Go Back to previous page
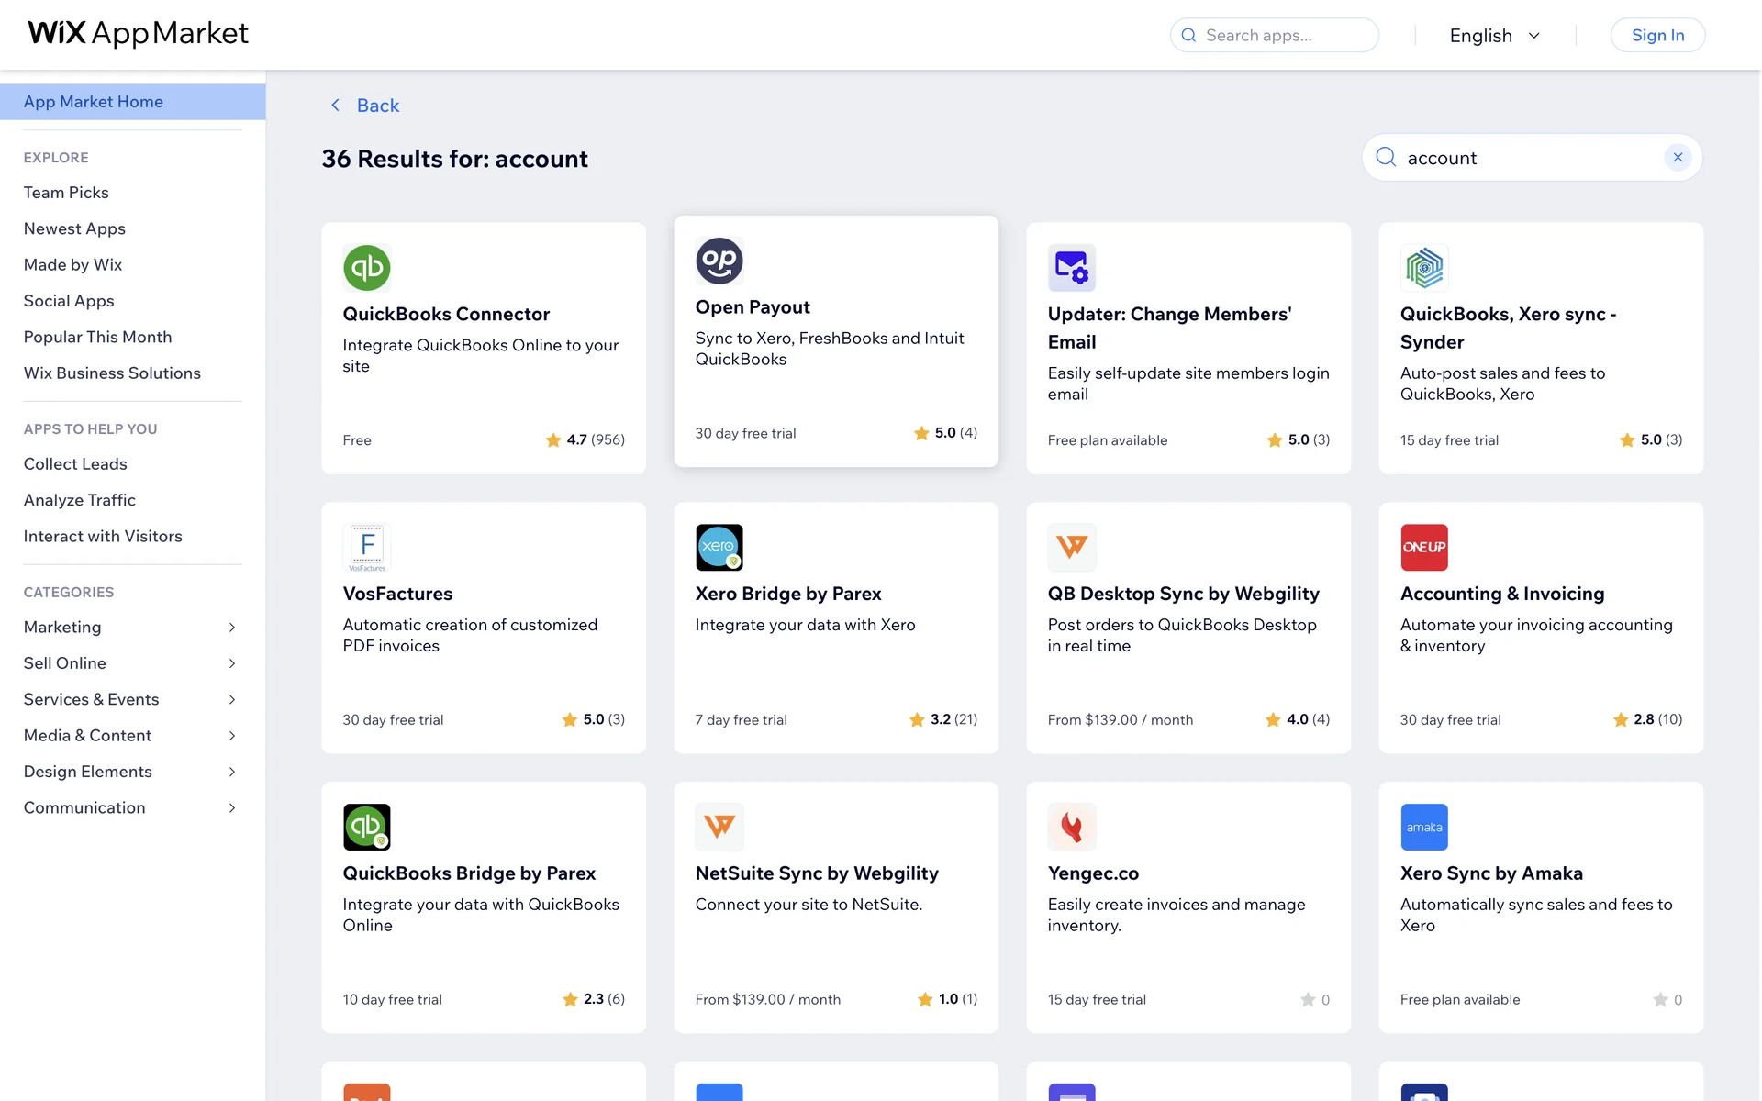 pos(365,106)
